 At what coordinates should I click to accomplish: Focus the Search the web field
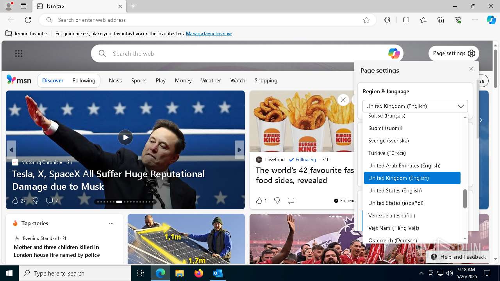248,53
